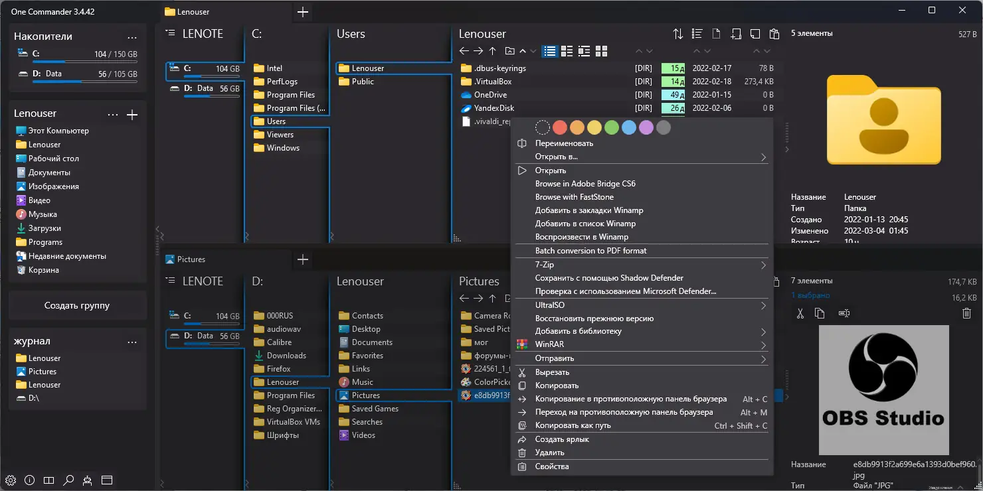Click the rename icon in preview panel
The image size is (983, 491).
point(844,313)
